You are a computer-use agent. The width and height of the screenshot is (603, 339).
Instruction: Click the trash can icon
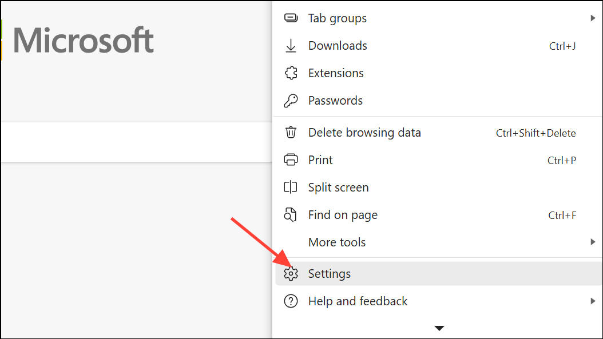click(x=291, y=133)
